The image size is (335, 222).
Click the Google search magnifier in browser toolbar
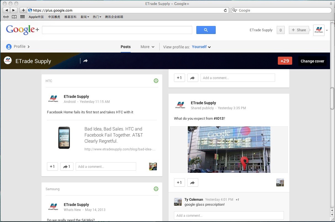(235, 10)
